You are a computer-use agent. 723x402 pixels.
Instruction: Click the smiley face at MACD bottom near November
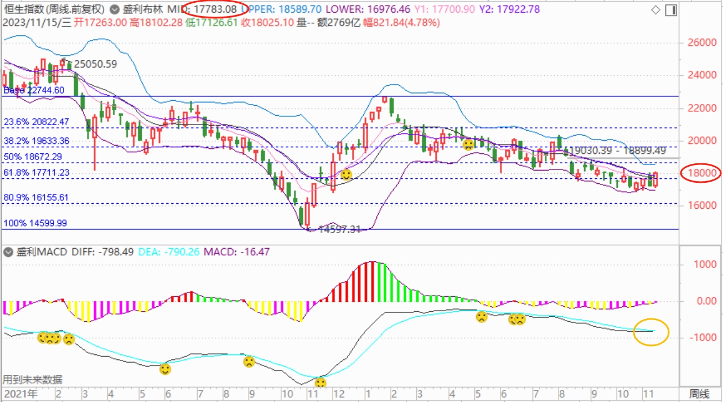click(320, 383)
